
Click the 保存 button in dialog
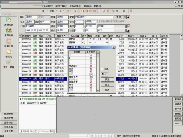point(107,85)
